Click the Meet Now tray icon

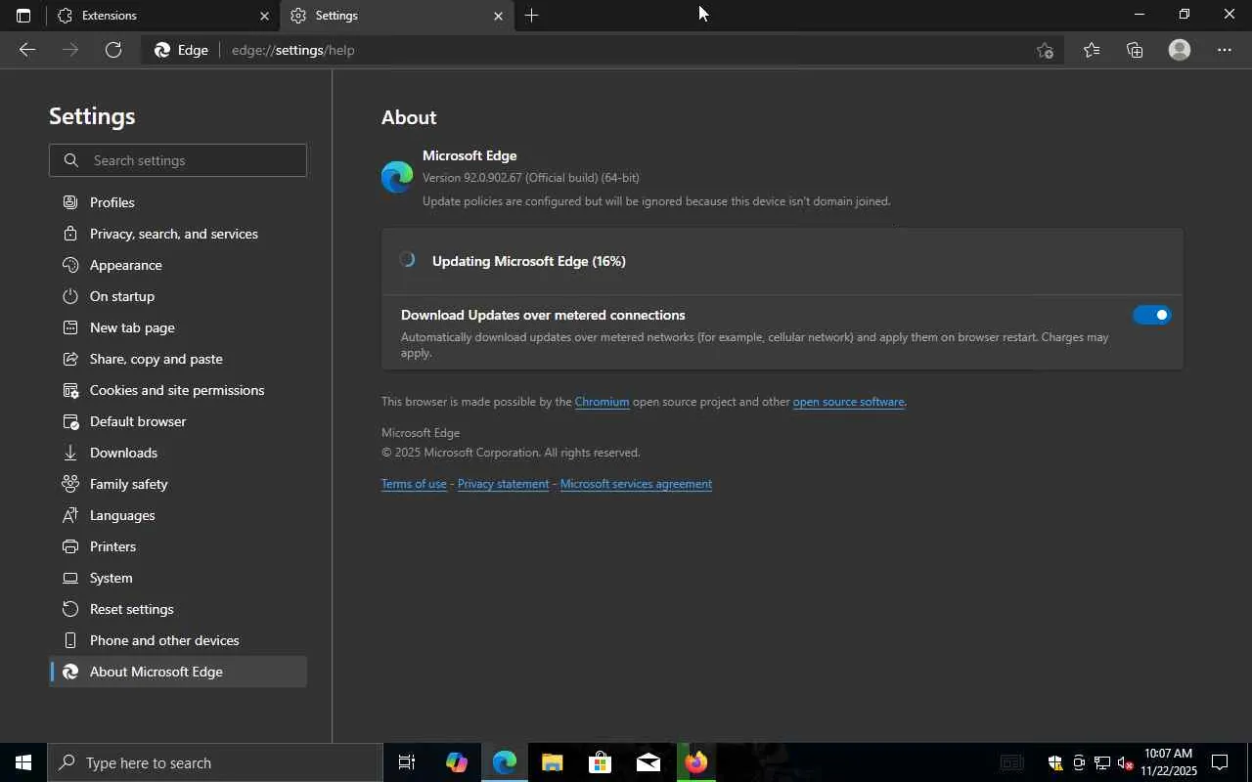coord(1079,762)
